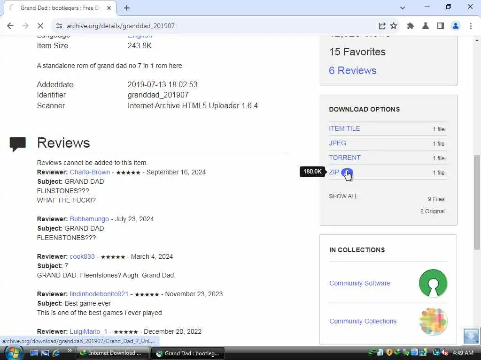Click the 9 Files count text
Image resolution: width=481 pixels, height=360 pixels.
pyautogui.click(x=436, y=199)
